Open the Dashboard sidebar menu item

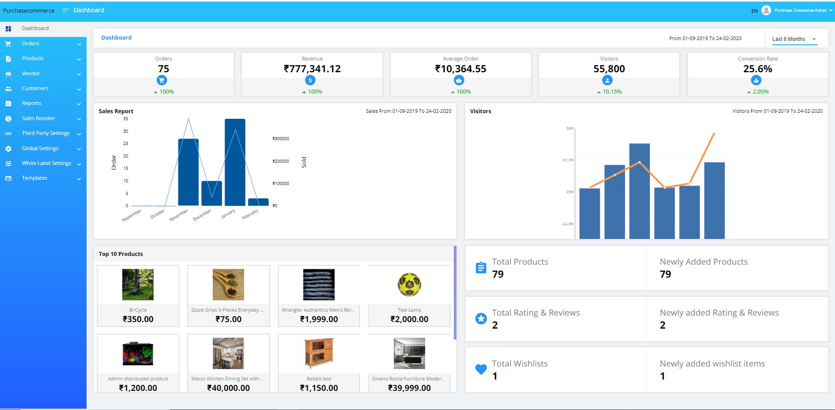(43, 29)
